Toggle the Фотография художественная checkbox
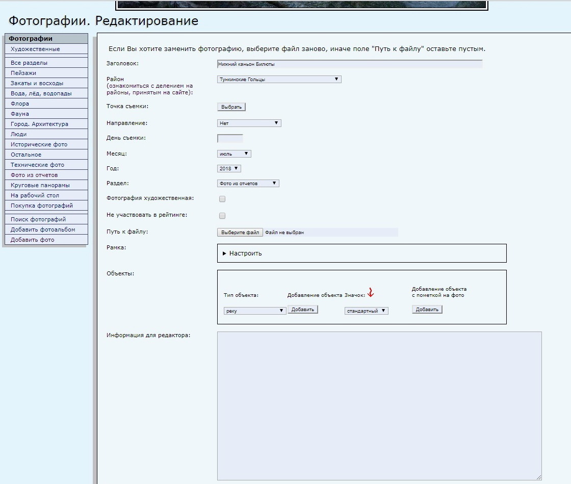Viewport: 571px width, 484px height. (x=222, y=199)
